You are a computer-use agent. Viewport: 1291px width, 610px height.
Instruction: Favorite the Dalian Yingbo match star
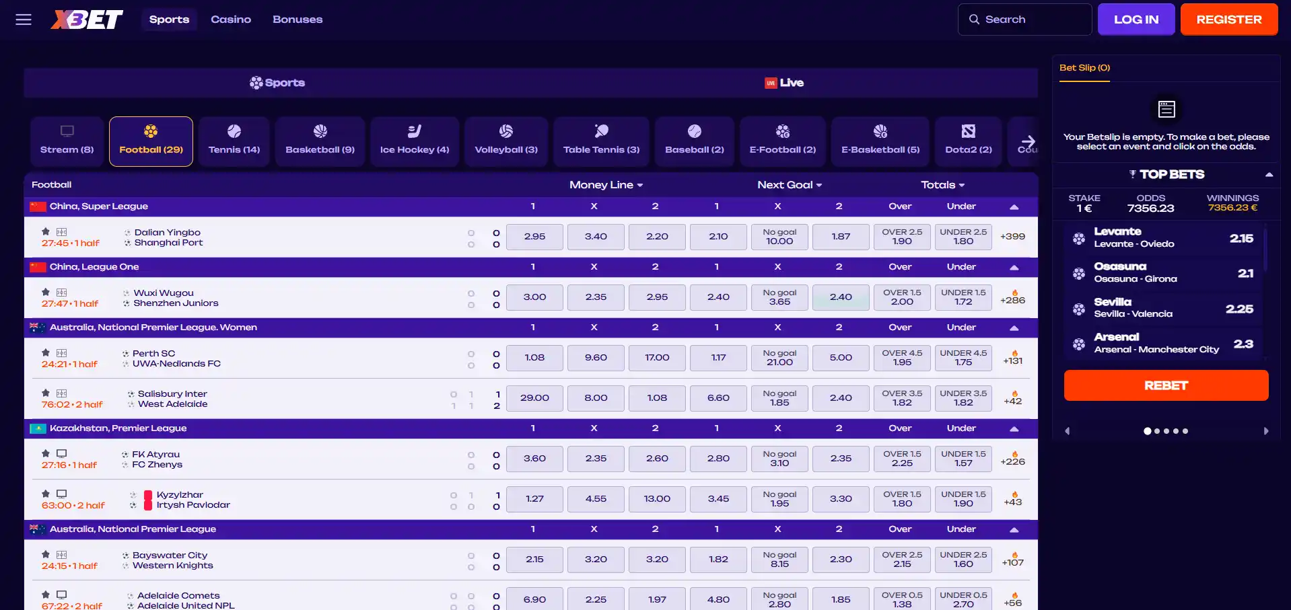click(46, 232)
